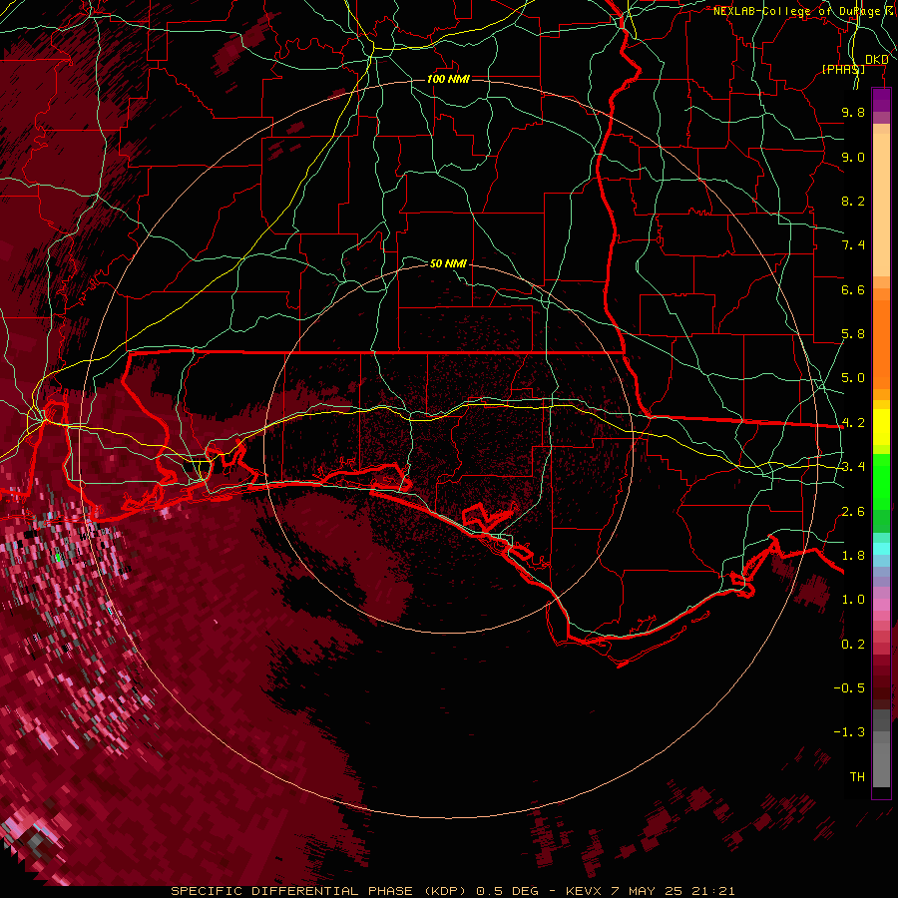Click the DKD unit label above the legend
Image resolution: width=898 pixels, height=898 pixels.
click(876, 59)
